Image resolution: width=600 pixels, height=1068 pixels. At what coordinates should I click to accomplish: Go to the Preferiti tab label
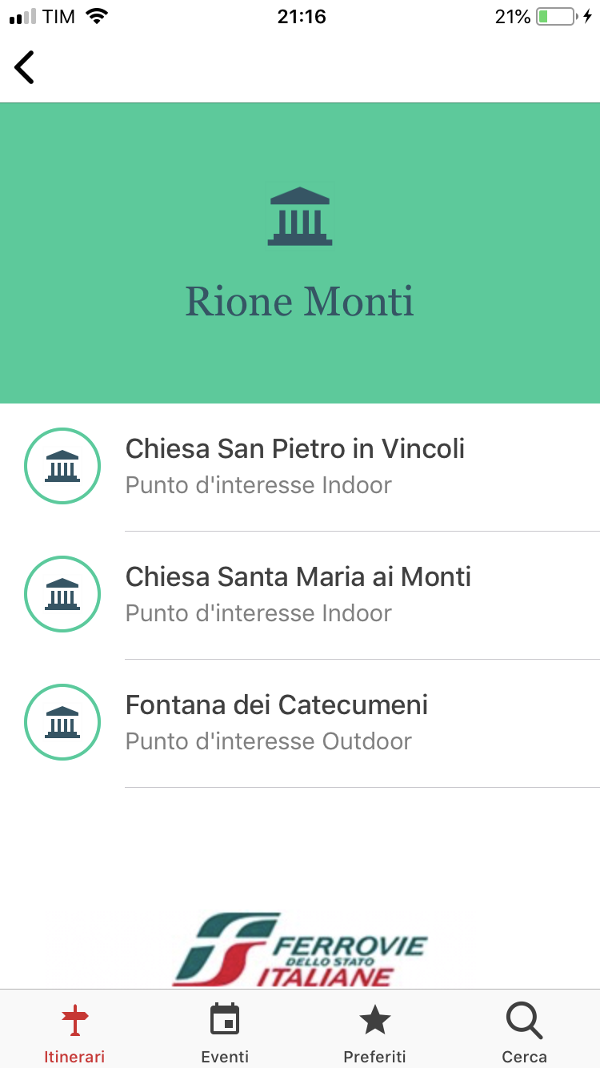coord(374,1057)
